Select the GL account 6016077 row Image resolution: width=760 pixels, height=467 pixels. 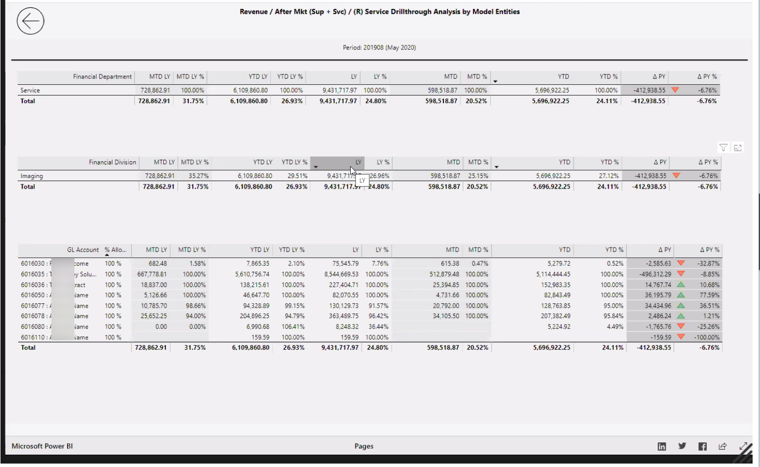click(370, 306)
